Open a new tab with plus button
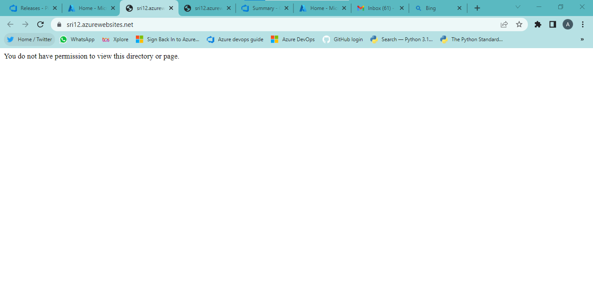 click(x=477, y=8)
